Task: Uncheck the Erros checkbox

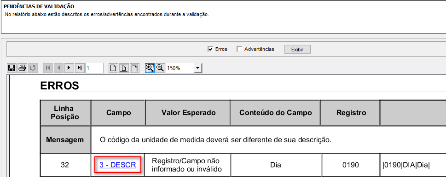Action: (x=210, y=49)
